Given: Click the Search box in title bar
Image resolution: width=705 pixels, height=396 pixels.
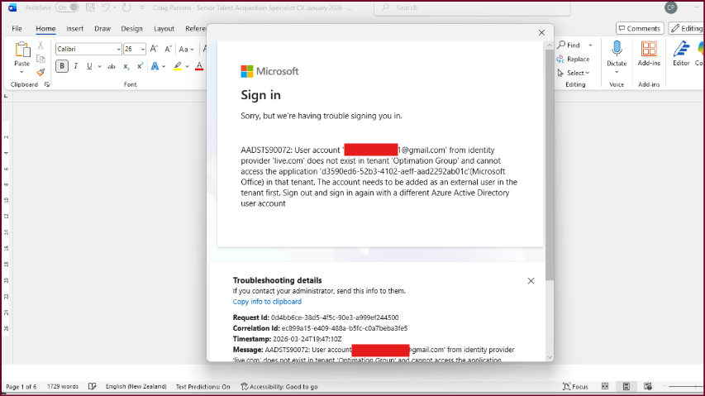Looking at the screenshot, I should 472,7.
